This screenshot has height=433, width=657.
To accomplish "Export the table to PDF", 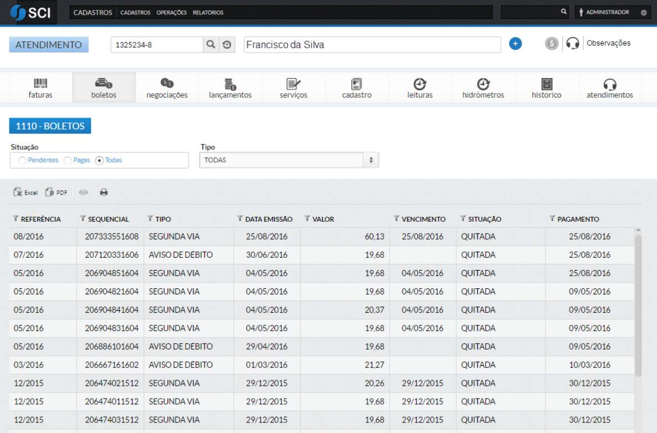I will click(x=56, y=192).
